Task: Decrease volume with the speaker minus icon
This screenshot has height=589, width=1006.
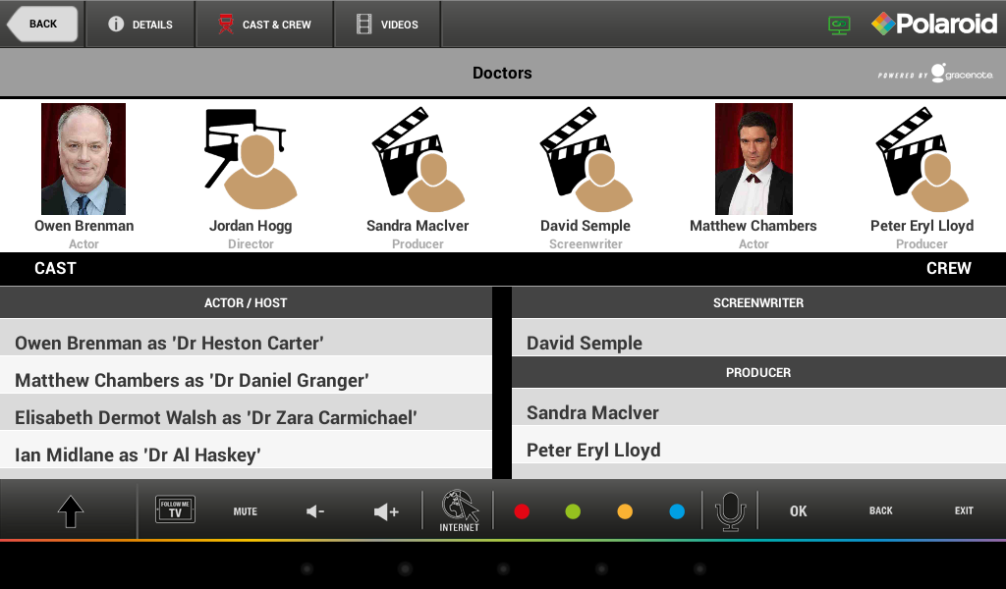Action: (x=315, y=511)
